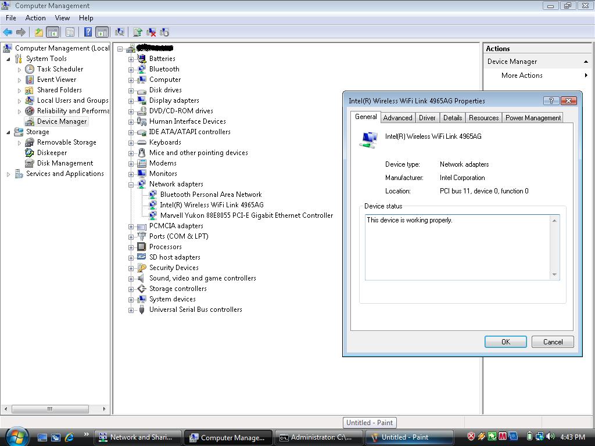This screenshot has height=446, width=595.
Task: Open the File menu
Action: [x=11, y=18]
